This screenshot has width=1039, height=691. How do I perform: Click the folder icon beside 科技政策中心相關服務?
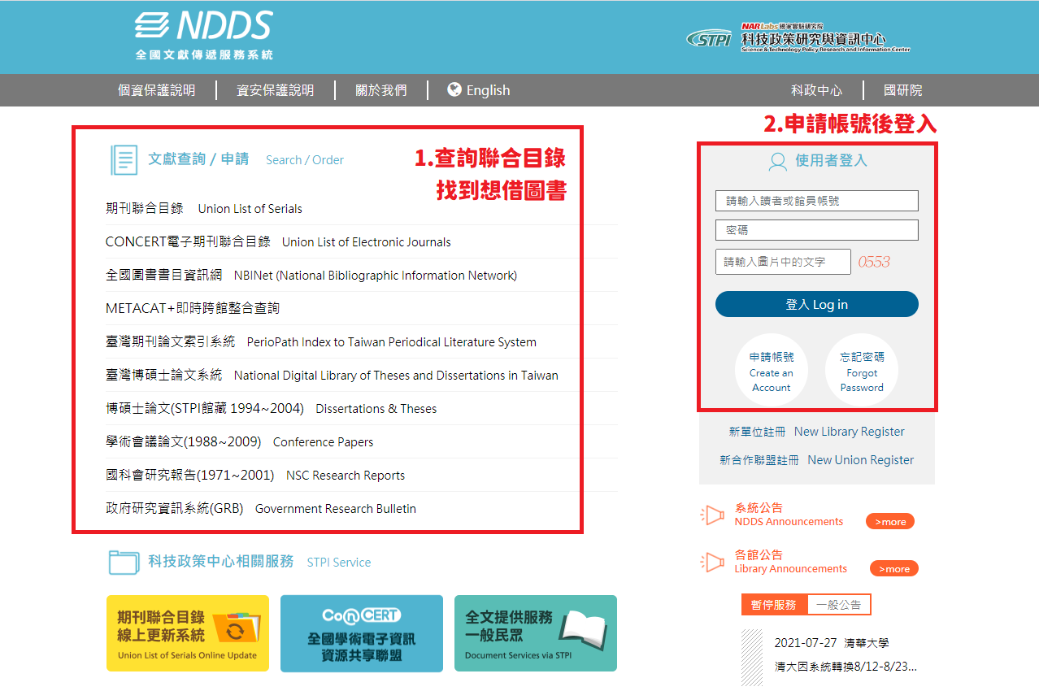[x=124, y=563]
